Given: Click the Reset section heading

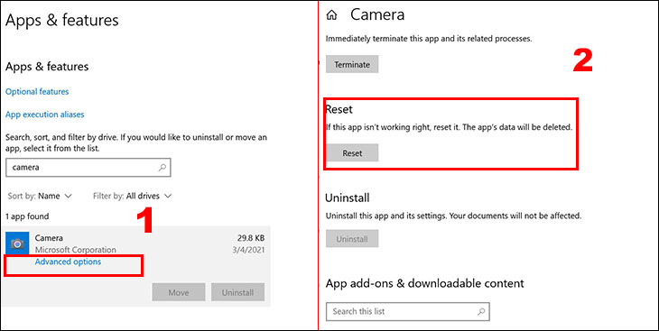Looking at the screenshot, I should pyautogui.click(x=339, y=110).
